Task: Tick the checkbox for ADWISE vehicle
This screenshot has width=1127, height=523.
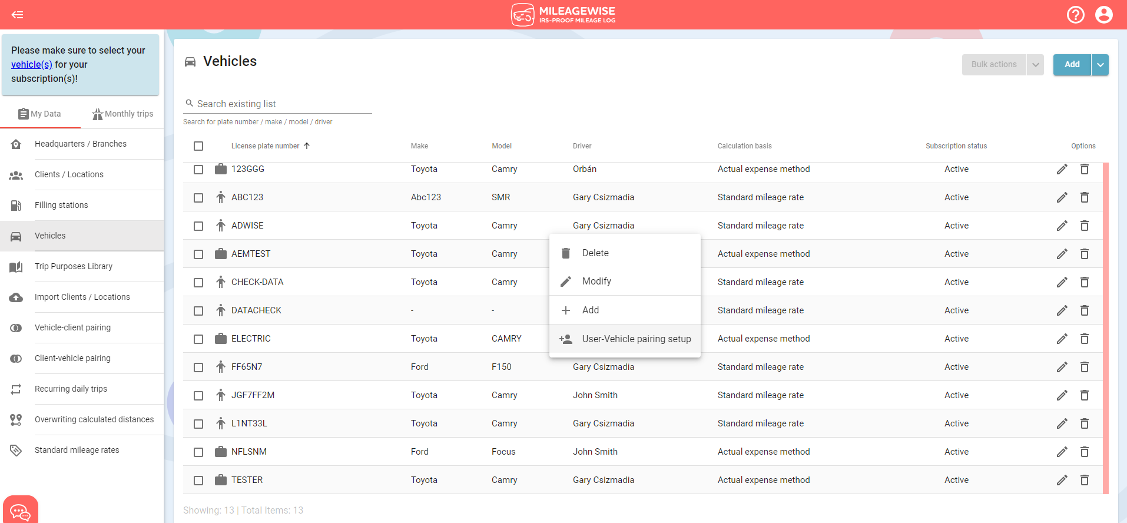Action: pyautogui.click(x=198, y=226)
